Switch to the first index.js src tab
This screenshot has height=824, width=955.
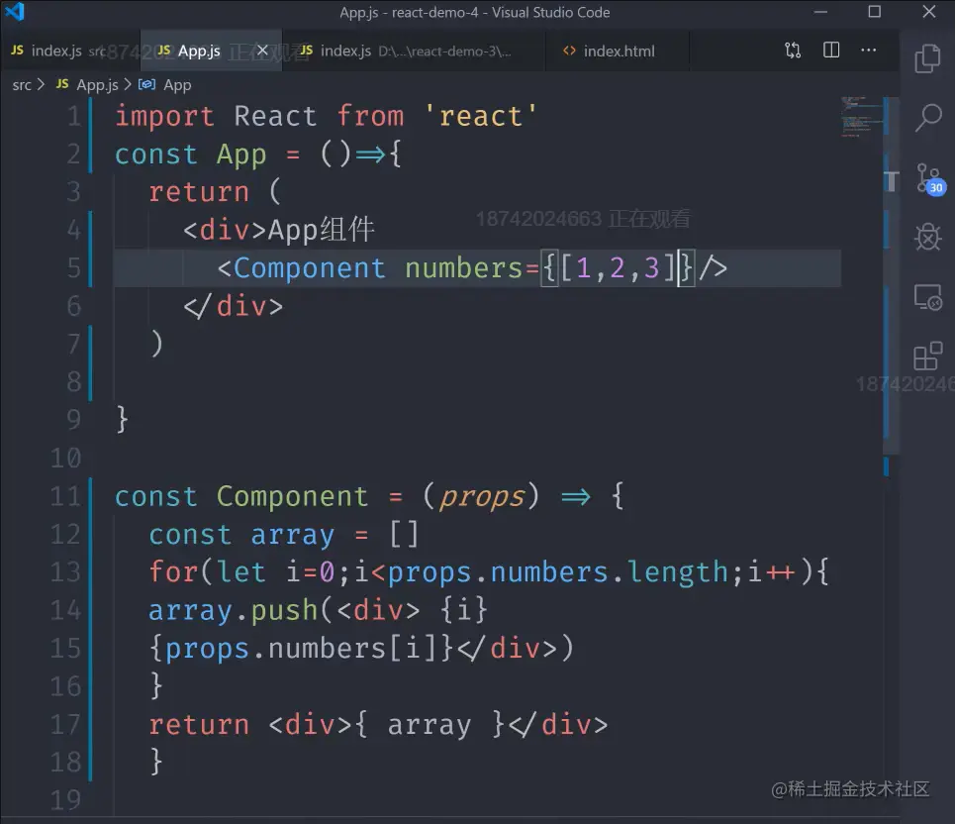[x=70, y=51]
